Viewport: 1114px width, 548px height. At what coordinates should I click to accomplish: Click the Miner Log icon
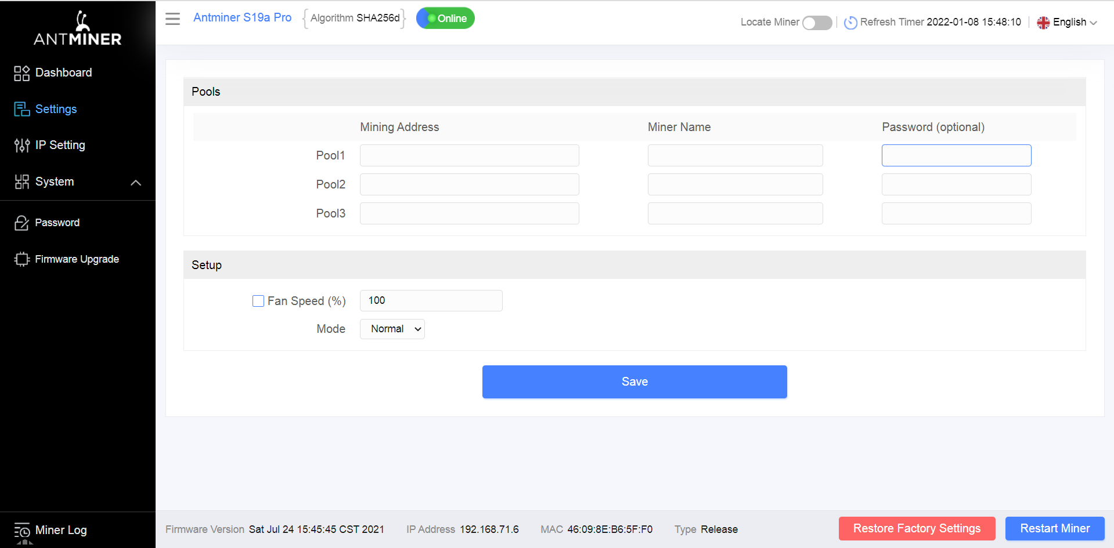[x=22, y=531]
